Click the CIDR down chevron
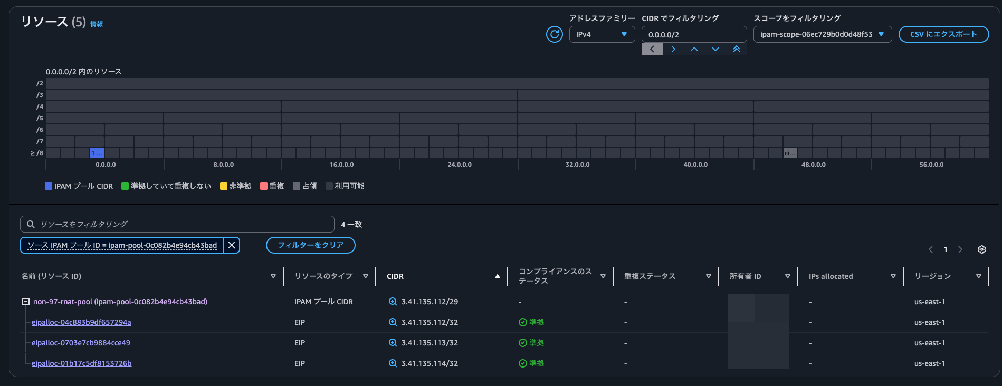The height and width of the screenshot is (386, 1002). [x=715, y=49]
